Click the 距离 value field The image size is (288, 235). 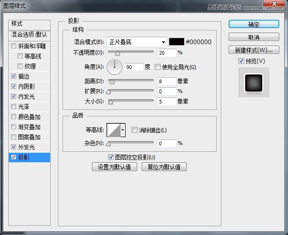(167, 81)
